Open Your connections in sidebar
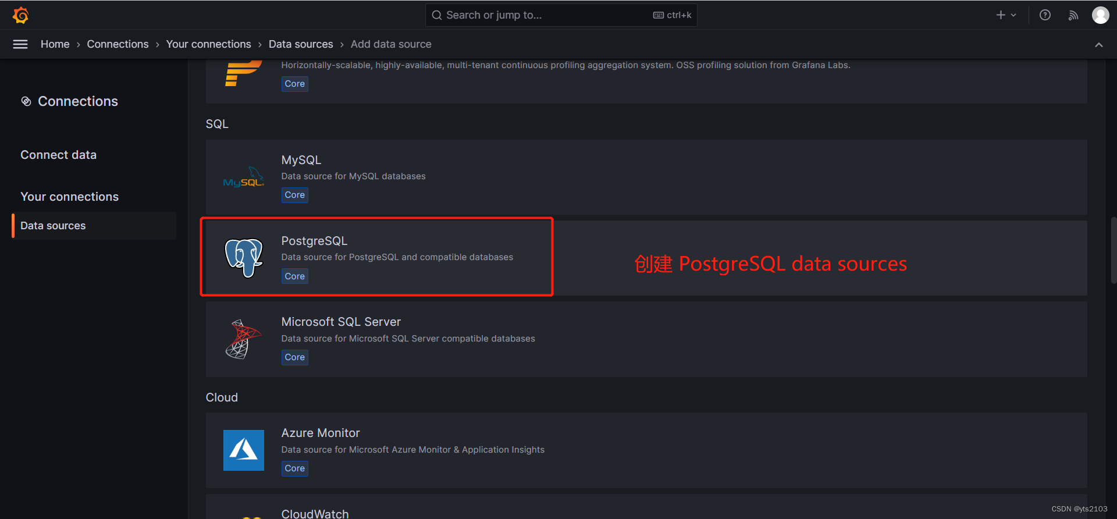 pos(69,197)
